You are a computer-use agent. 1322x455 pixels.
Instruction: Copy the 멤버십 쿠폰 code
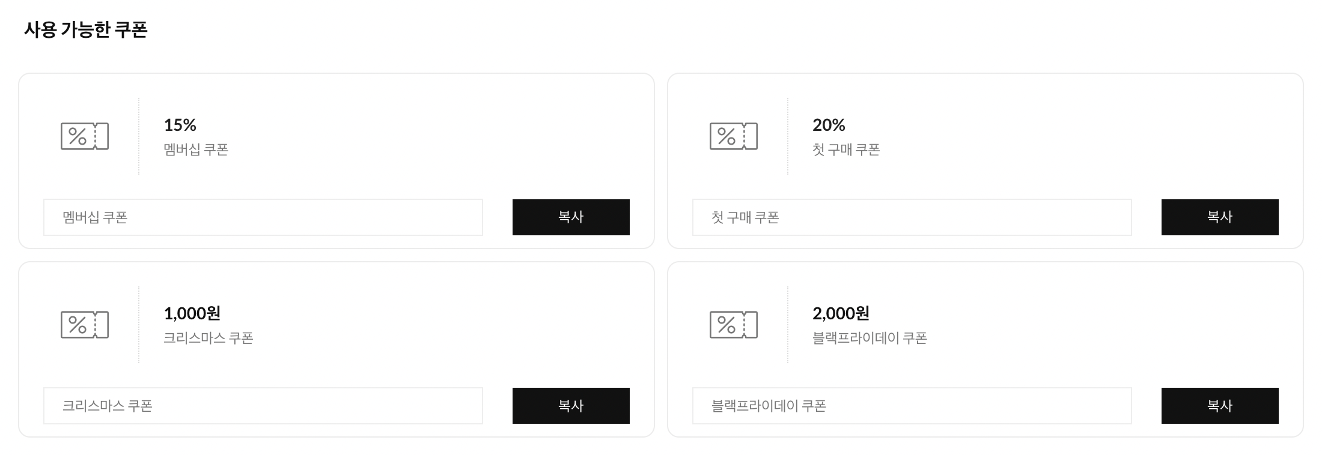(x=571, y=217)
